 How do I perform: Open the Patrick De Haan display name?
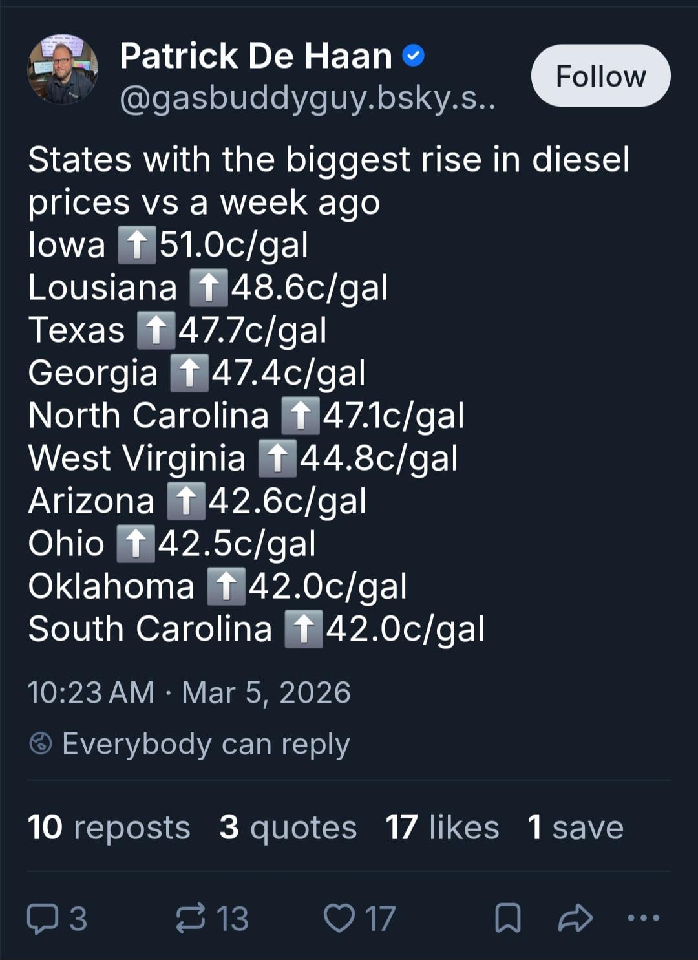click(x=255, y=57)
